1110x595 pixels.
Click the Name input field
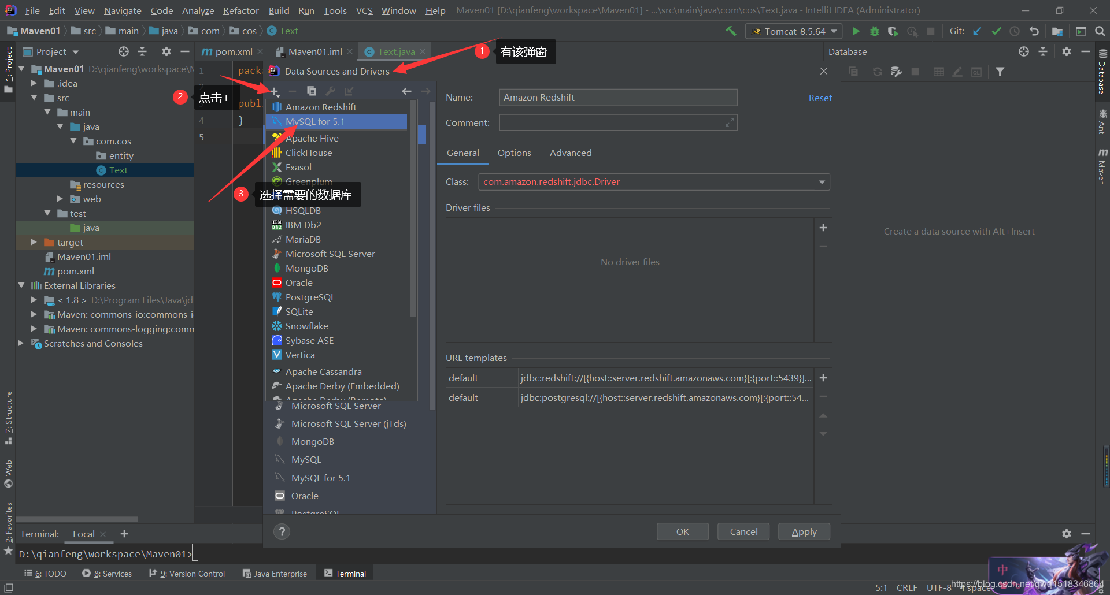(618, 97)
